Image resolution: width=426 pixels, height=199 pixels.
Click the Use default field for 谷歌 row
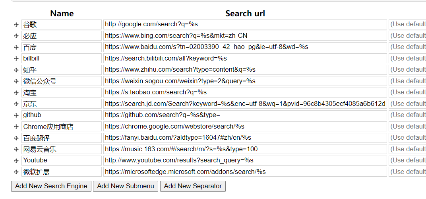pyautogui.click(x=407, y=24)
